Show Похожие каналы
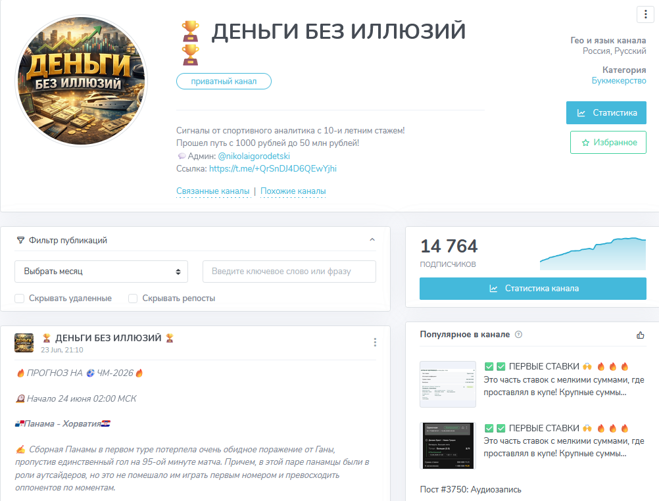659x501 pixels. (x=293, y=191)
